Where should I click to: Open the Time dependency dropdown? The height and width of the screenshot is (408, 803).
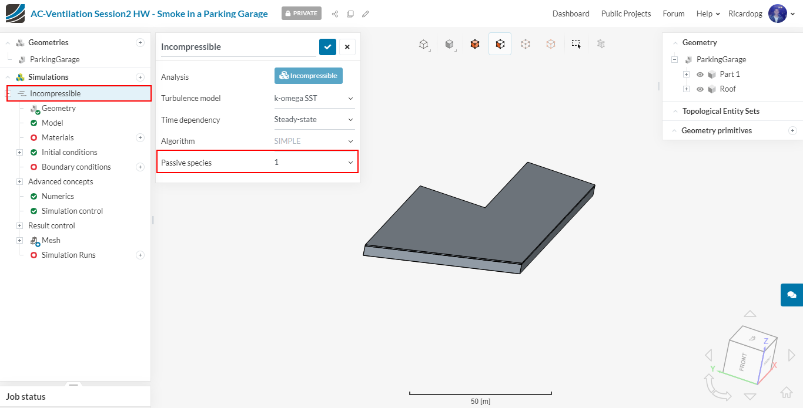tap(314, 120)
